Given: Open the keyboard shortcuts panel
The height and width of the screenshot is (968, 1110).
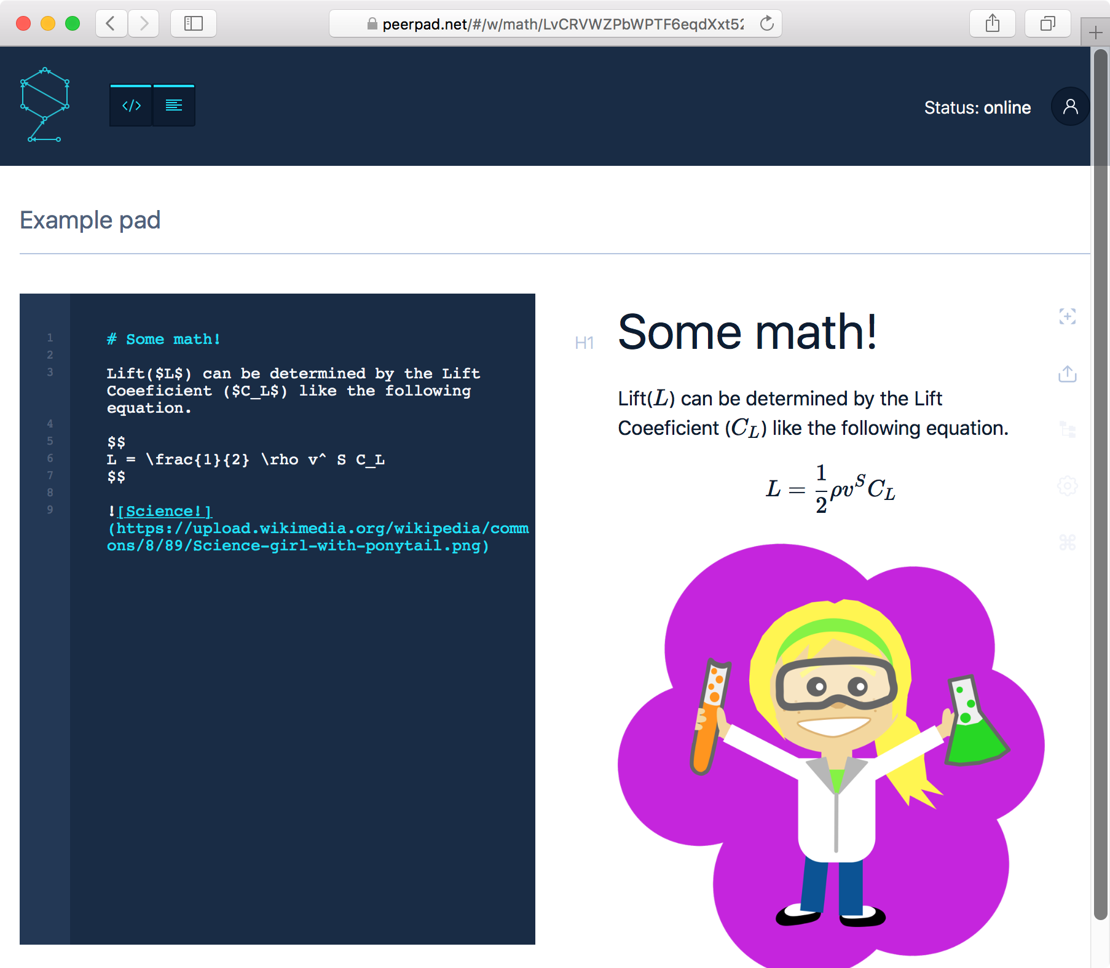Looking at the screenshot, I should 1068,542.
